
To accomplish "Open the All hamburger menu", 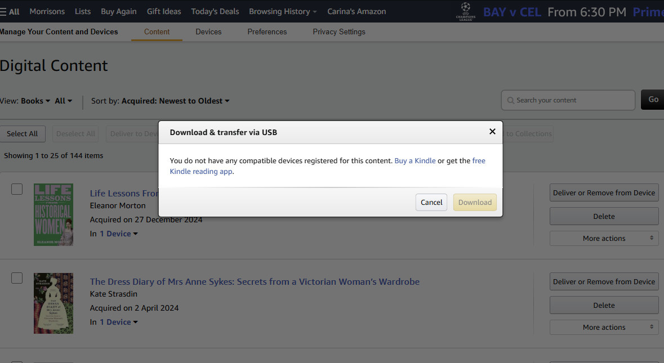I will click(x=10, y=11).
